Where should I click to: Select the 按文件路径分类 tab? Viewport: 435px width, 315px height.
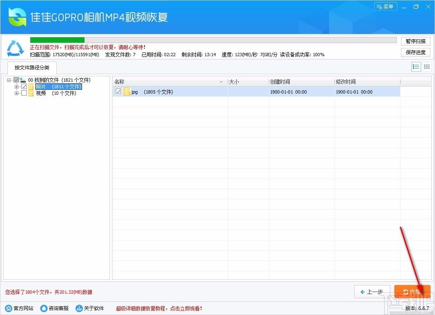(32, 68)
